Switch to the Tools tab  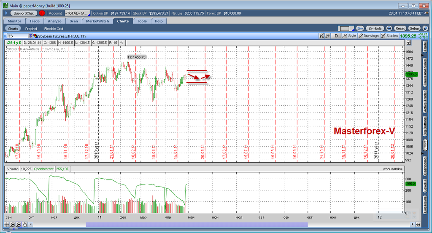pos(142,21)
